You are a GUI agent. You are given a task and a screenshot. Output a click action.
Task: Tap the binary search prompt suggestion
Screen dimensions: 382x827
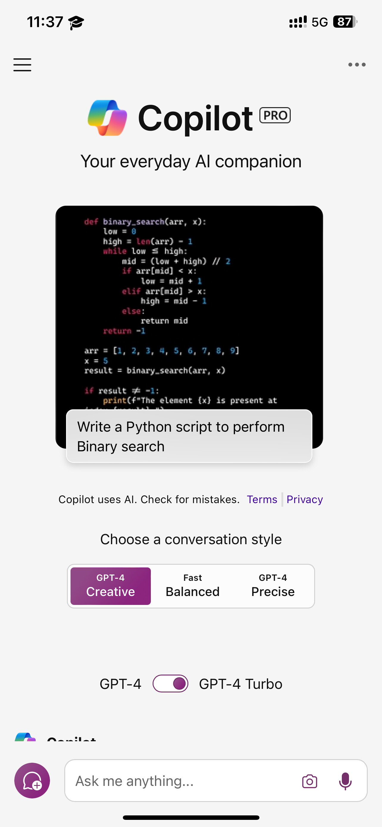[189, 436]
